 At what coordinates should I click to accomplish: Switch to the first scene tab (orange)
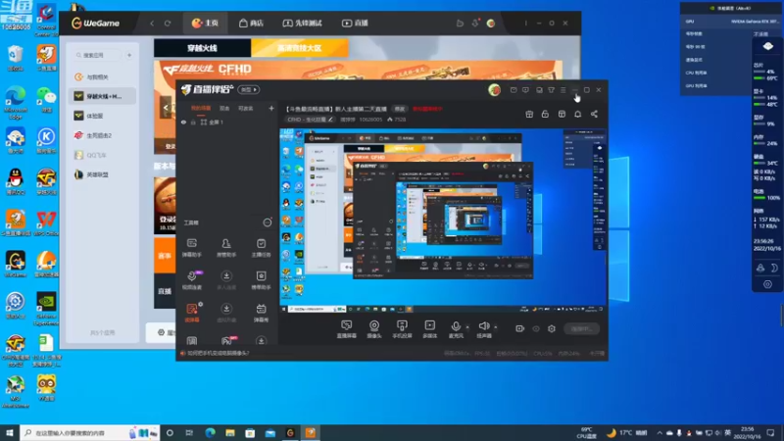click(x=201, y=108)
